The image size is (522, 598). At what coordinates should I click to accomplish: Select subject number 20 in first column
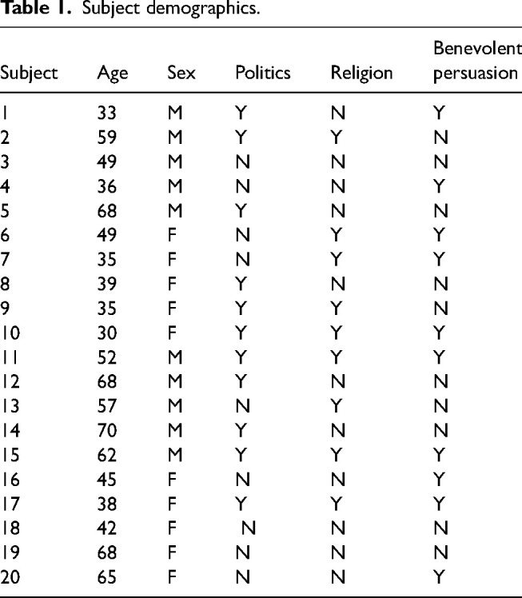click(14, 573)
